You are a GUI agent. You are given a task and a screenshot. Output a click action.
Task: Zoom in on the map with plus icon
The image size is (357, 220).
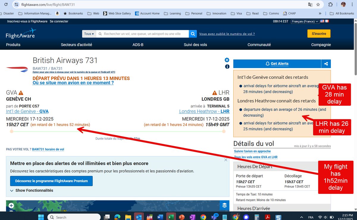coord(11,205)
